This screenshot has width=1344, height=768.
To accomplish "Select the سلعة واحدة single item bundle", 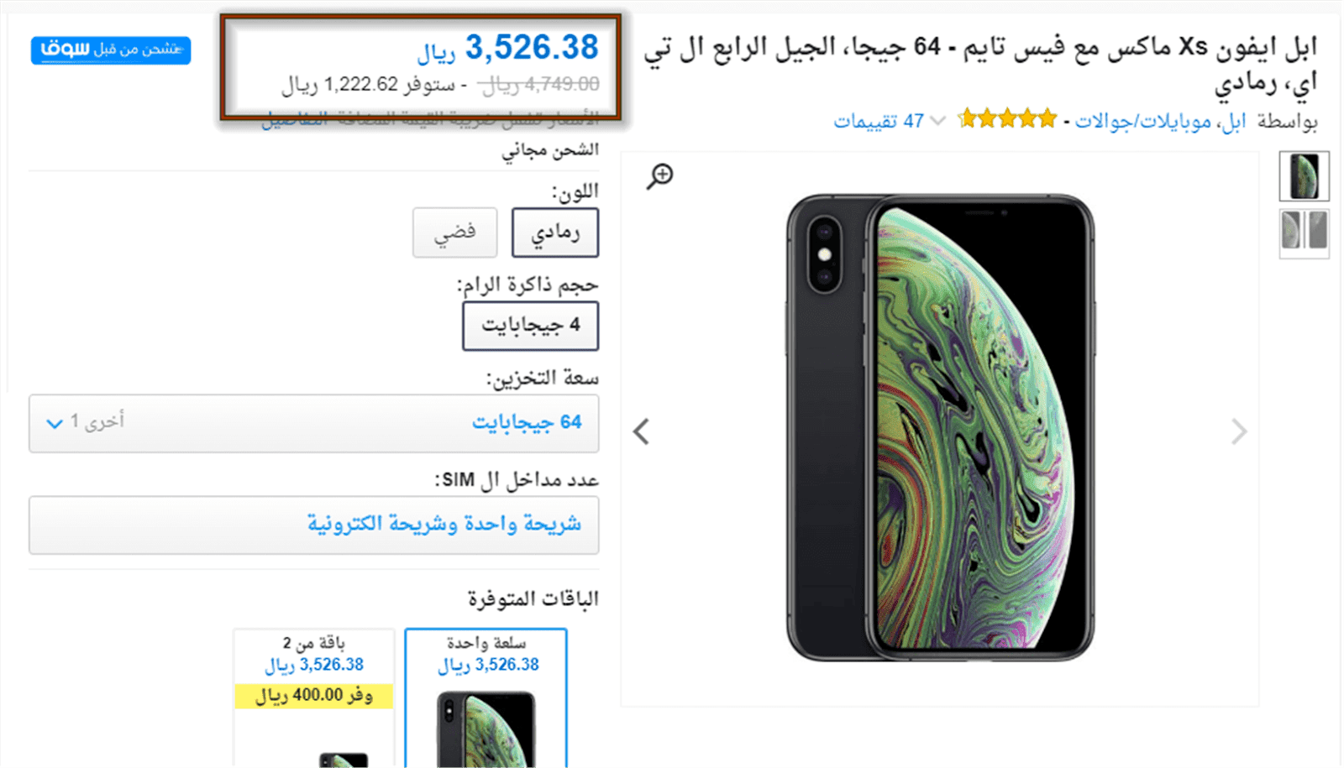I will tap(486, 697).
